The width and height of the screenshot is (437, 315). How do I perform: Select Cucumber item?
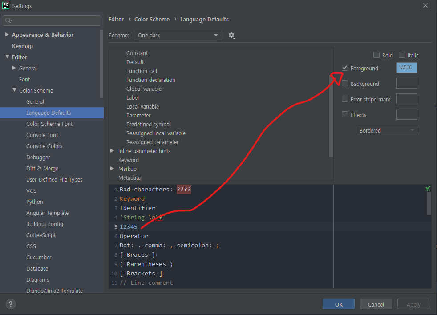click(x=39, y=257)
